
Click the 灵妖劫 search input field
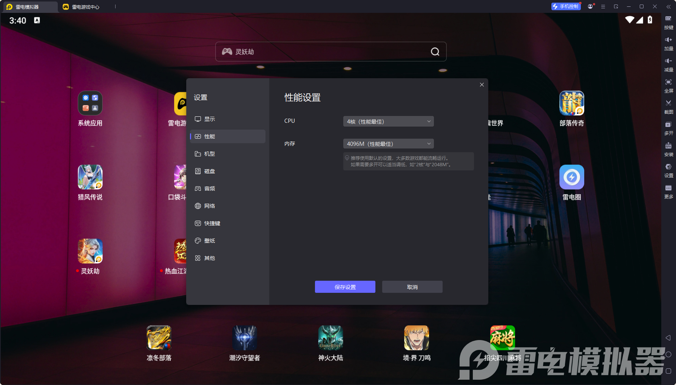(331, 52)
